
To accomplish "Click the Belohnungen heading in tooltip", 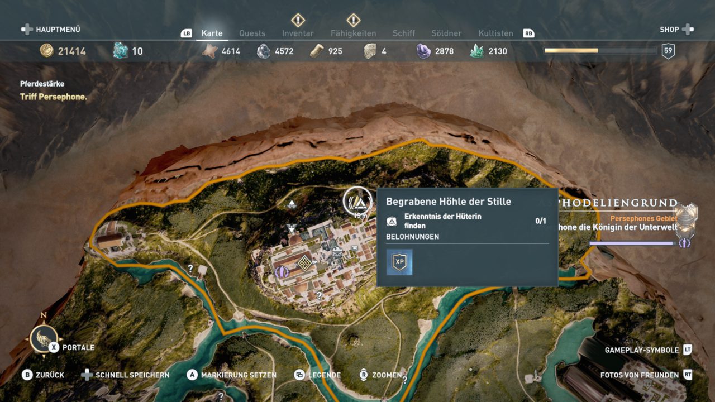I will pyautogui.click(x=413, y=237).
